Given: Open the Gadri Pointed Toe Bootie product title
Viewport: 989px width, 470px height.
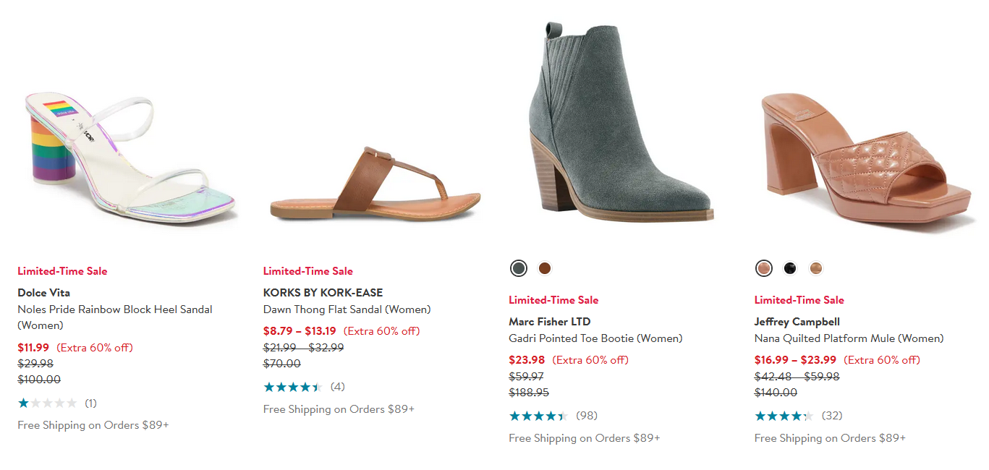Looking at the screenshot, I should (x=595, y=338).
